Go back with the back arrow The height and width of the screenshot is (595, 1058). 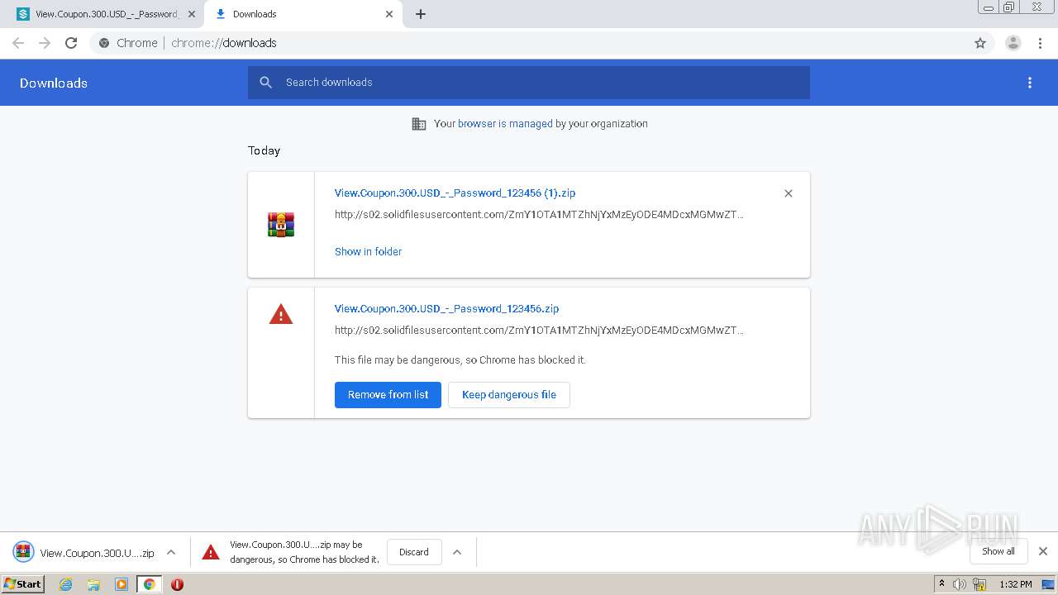tap(18, 43)
